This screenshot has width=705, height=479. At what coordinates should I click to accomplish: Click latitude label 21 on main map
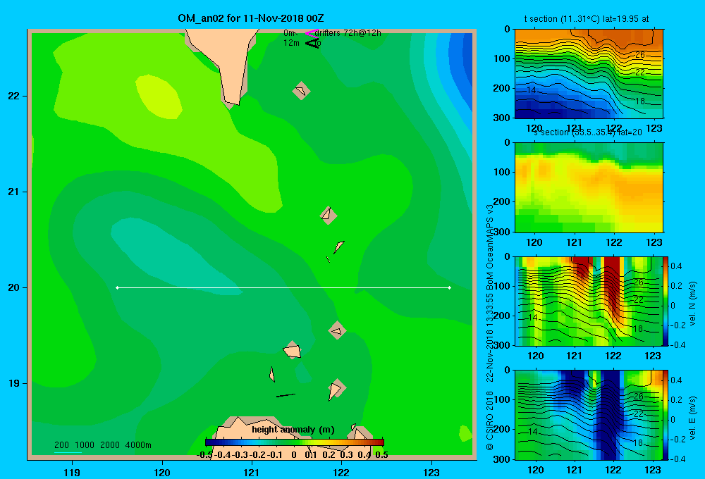(x=13, y=192)
